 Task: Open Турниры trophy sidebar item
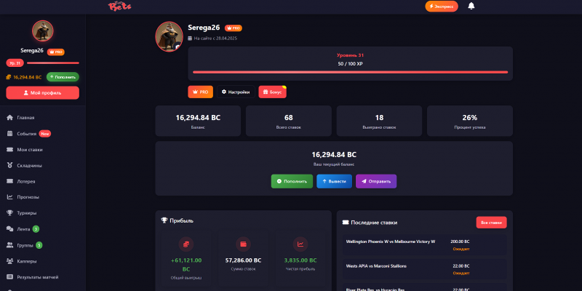point(43,213)
